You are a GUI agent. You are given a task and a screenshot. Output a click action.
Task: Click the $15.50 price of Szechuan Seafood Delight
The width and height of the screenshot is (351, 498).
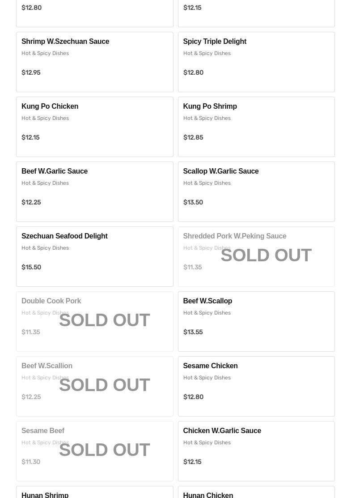[31, 267]
